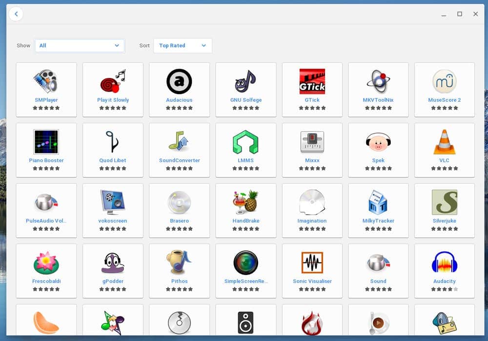Open the Quod Libet name link
Viewport: 488px width, 341px height.
113,160
